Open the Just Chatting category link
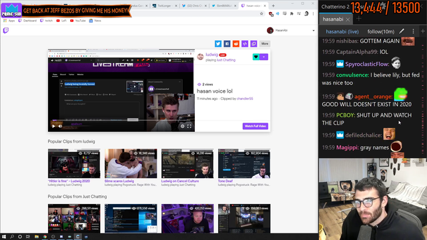 point(226,60)
